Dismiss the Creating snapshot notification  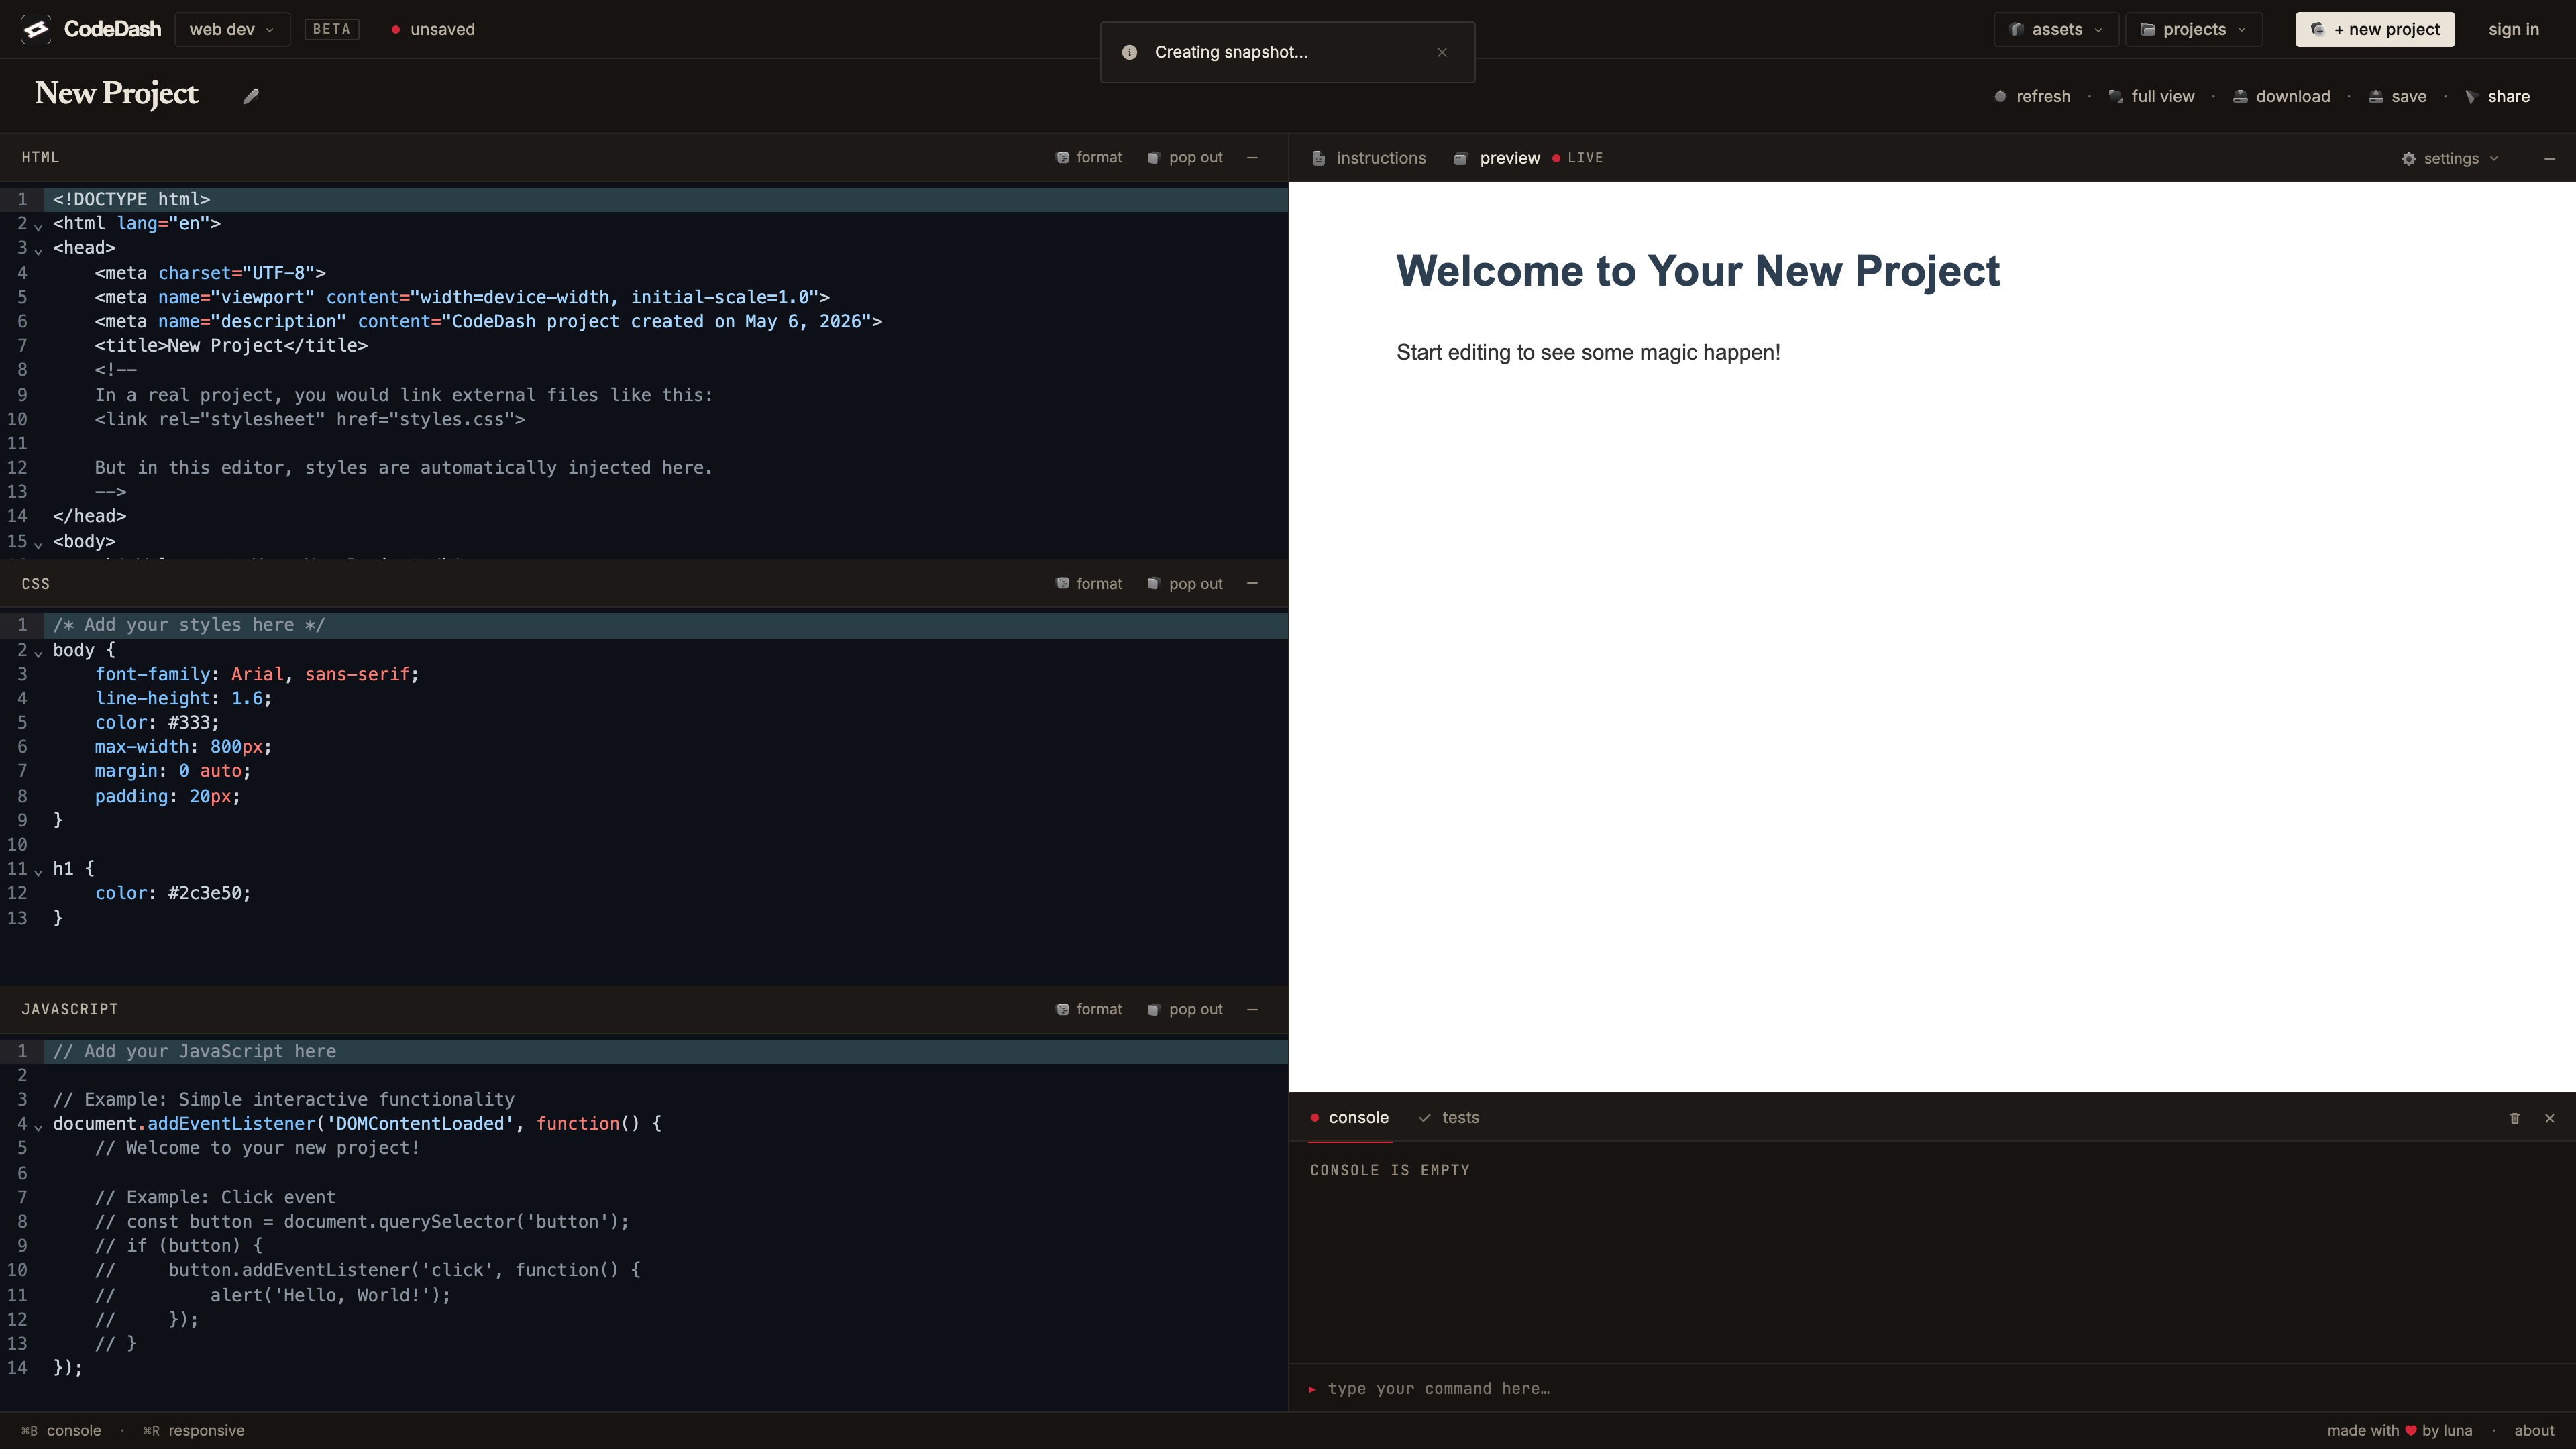[1442, 52]
